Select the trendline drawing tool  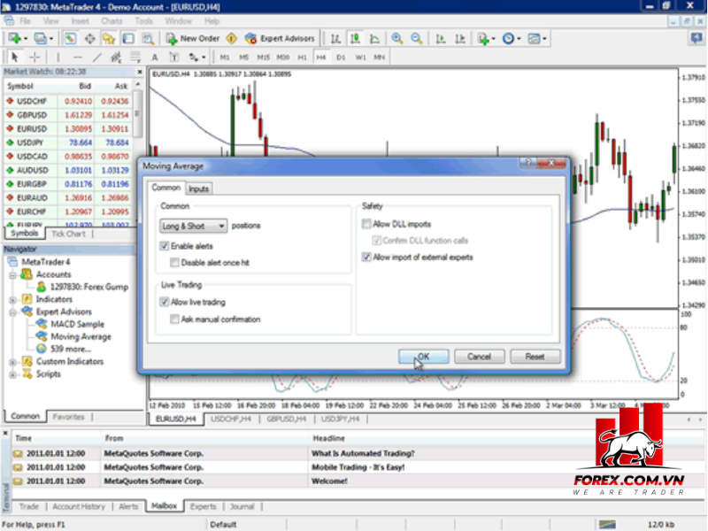click(97, 58)
